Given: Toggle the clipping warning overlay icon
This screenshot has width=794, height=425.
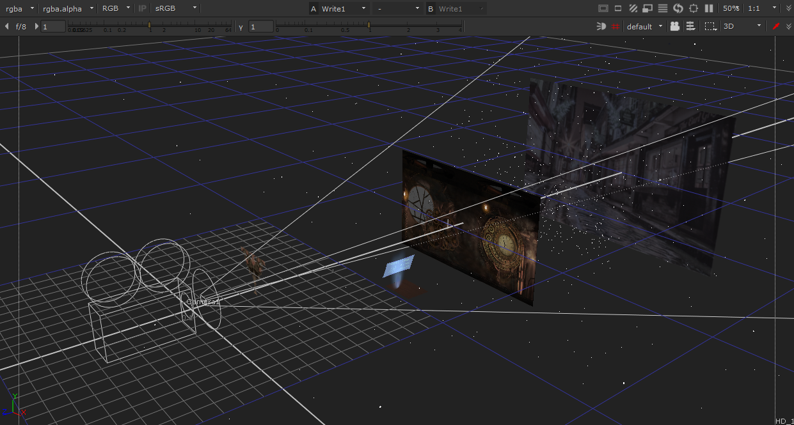Looking at the screenshot, I should pyautogui.click(x=603, y=9).
